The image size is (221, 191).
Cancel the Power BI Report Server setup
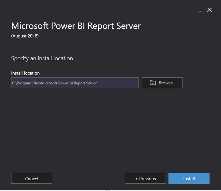click(32, 178)
